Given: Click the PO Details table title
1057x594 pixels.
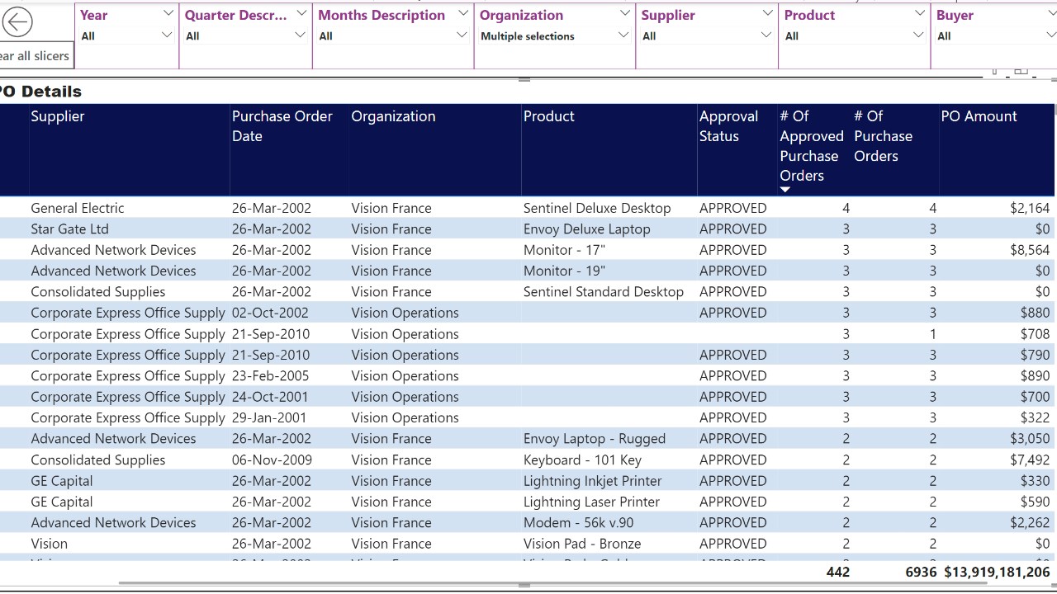Looking at the screenshot, I should 40,92.
